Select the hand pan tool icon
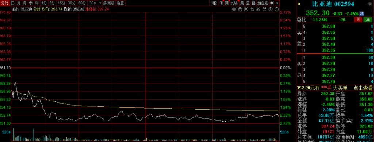This screenshot has width=374, height=142. pyautogui.click(x=240, y=9)
